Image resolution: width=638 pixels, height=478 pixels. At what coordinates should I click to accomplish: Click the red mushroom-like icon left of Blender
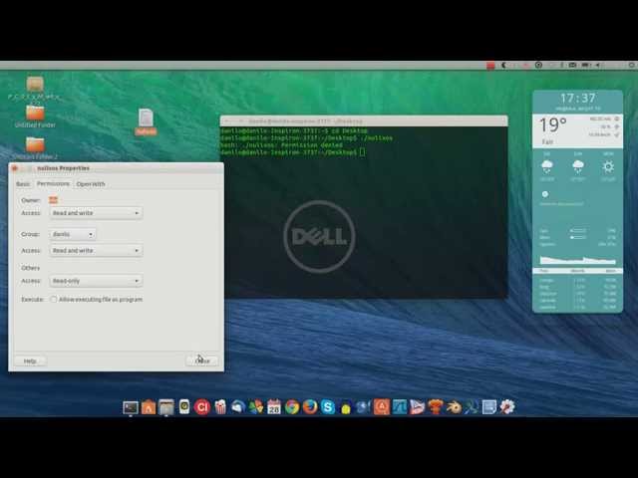[435, 407]
